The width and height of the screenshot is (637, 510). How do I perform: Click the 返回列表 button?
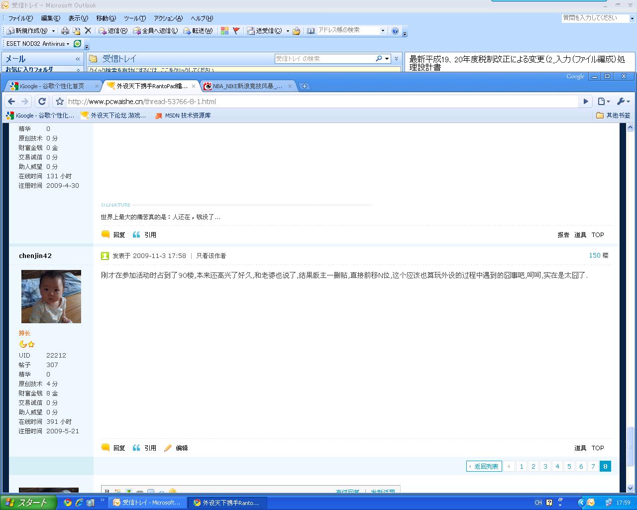[x=484, y=467]
